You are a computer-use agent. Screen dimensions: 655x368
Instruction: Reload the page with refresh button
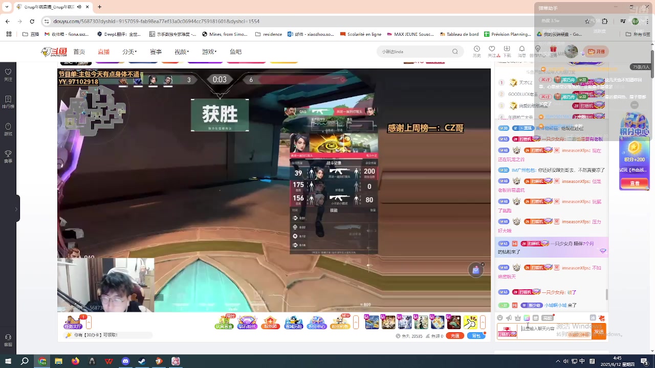click(x=32, y=21)
